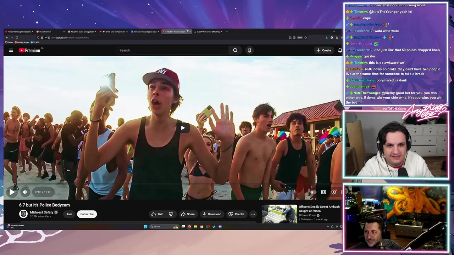The height and width of the screenshot is (255, 454).
Task: Open video settings gear in player
Action: coord(333,192)
